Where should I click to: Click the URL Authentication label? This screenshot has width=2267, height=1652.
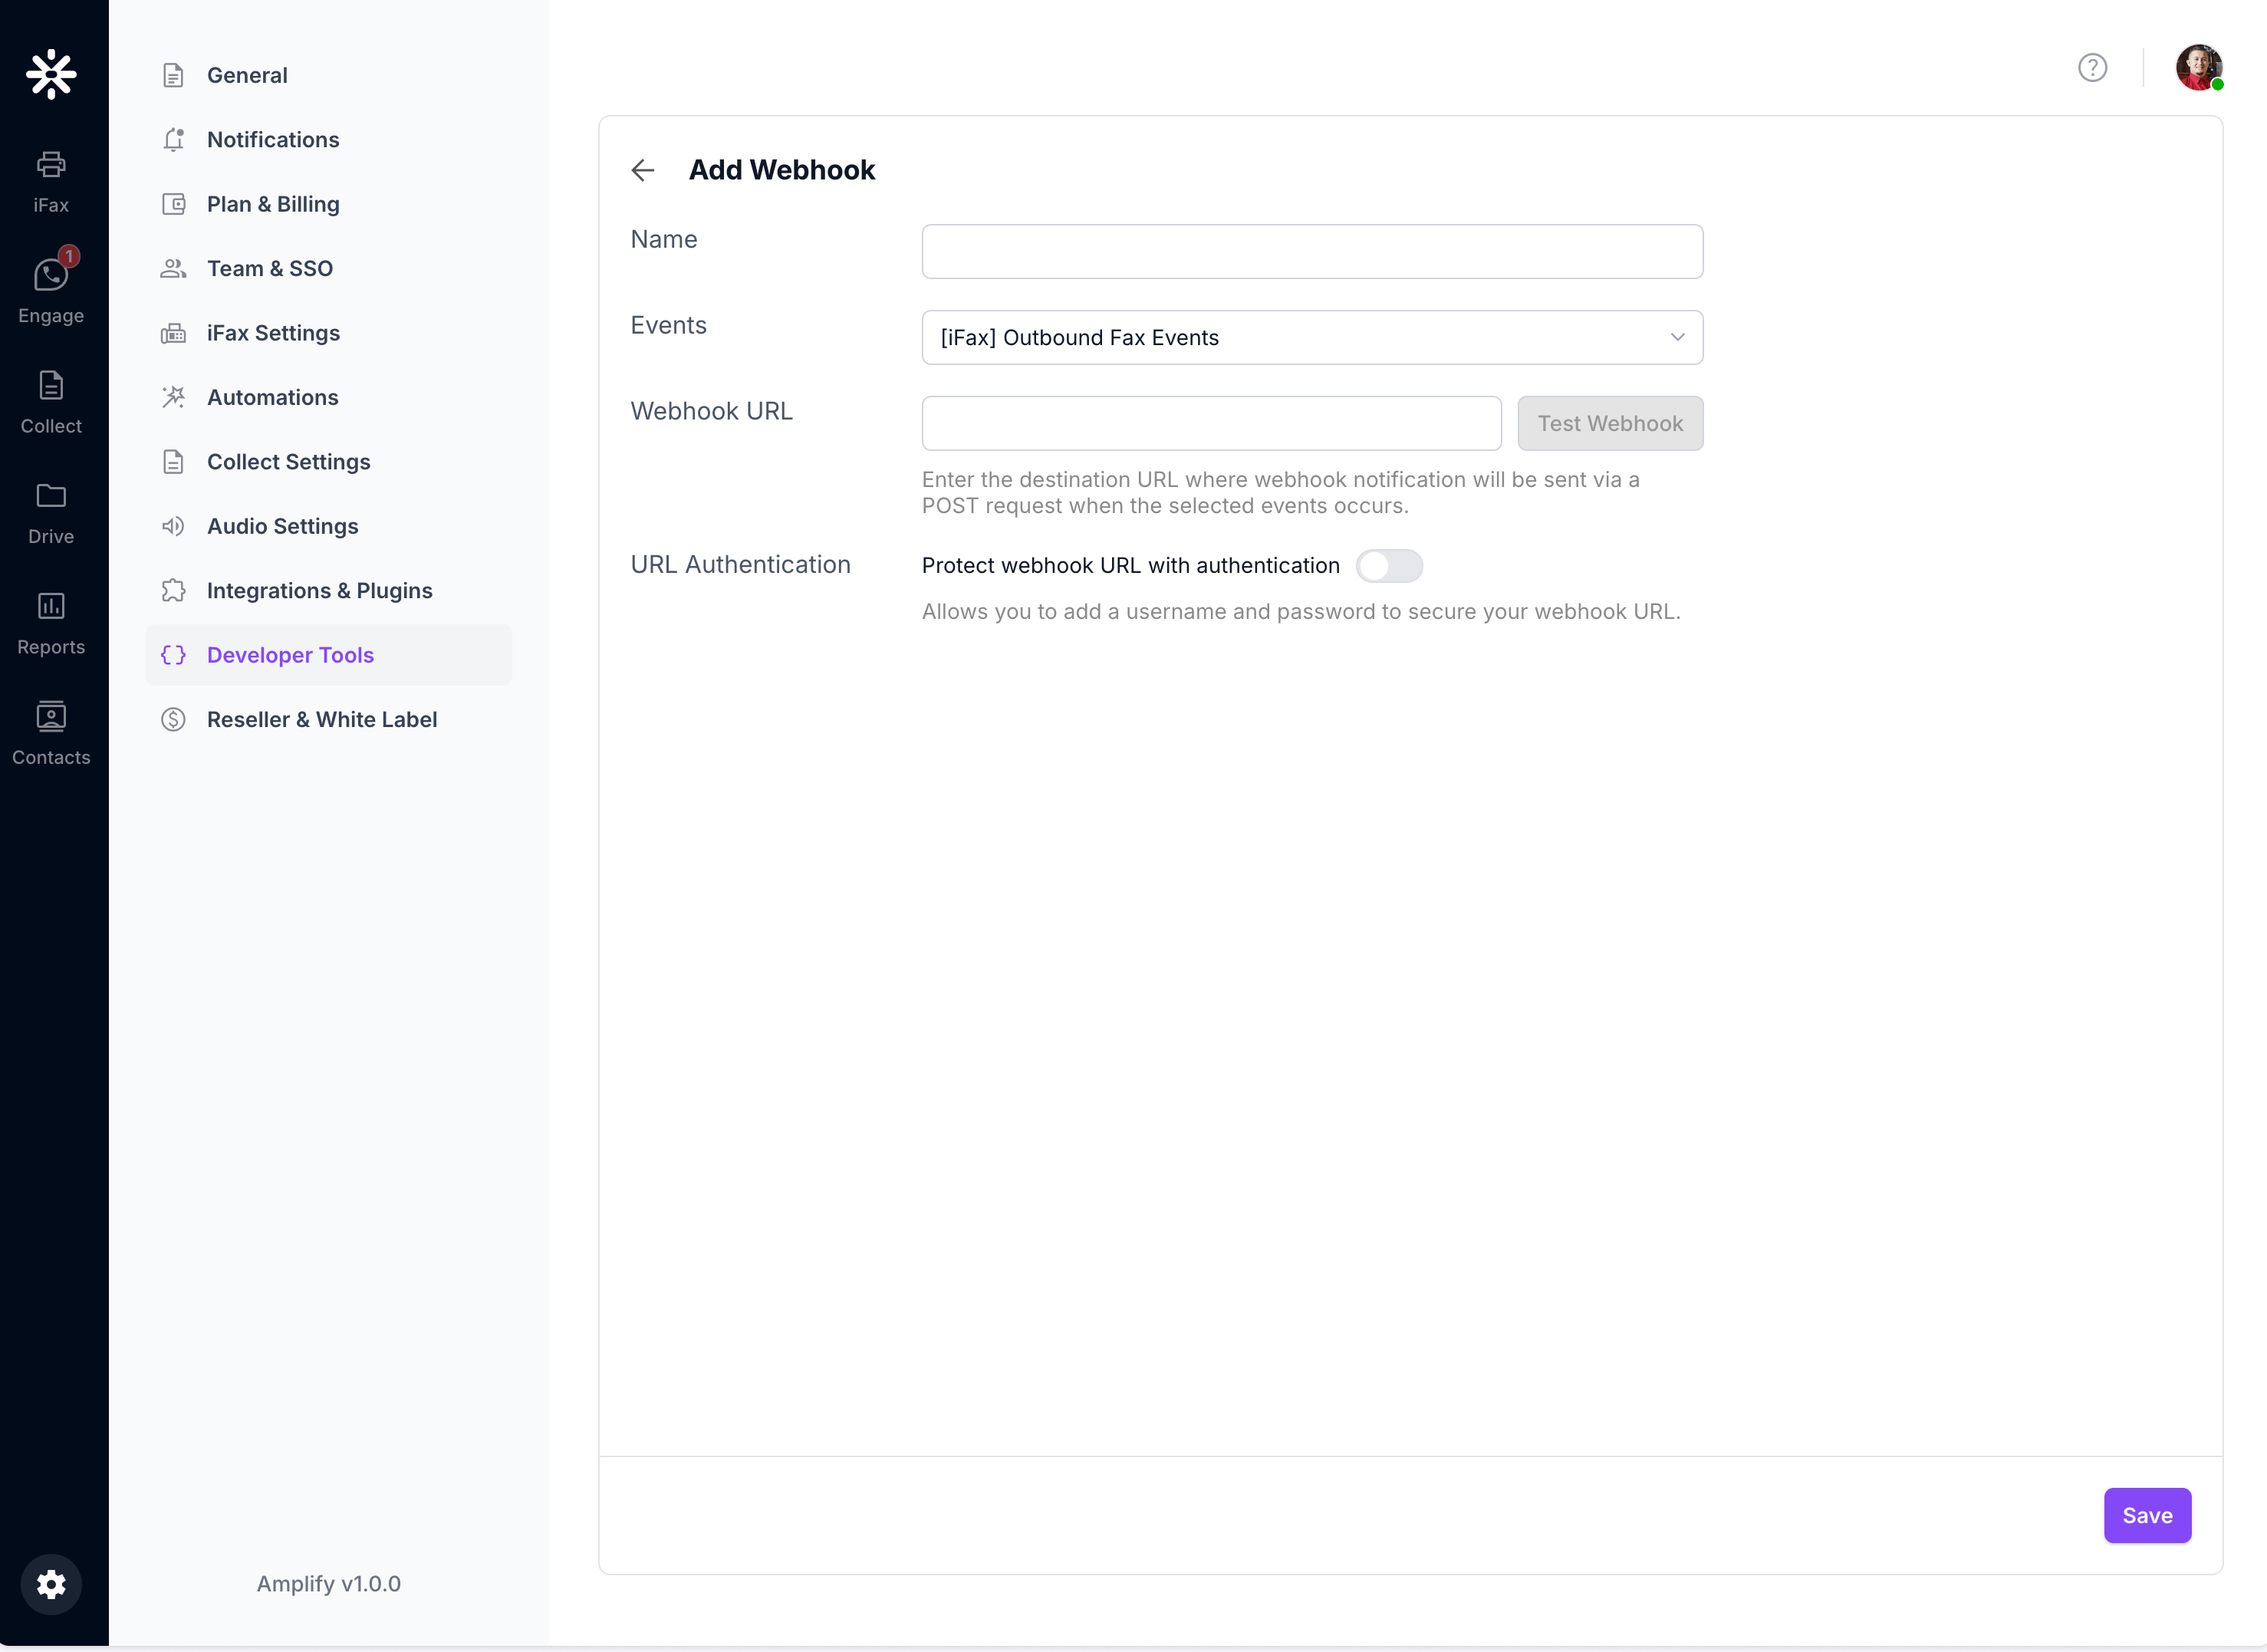[x=740, y=565]
